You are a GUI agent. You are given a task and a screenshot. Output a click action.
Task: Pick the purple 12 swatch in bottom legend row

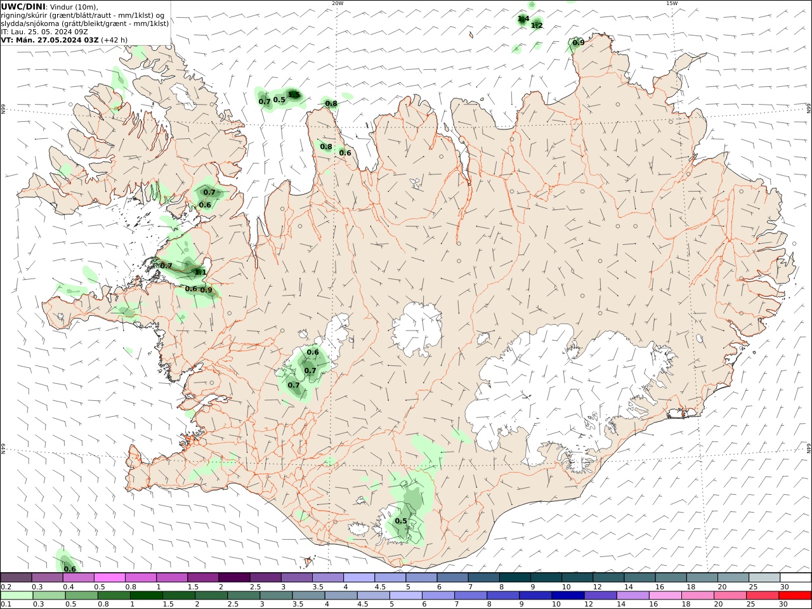[x=600, y=595]
